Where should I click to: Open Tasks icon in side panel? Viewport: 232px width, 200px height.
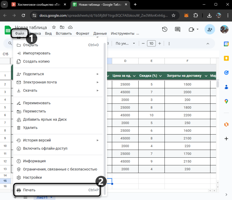point(226,73)
